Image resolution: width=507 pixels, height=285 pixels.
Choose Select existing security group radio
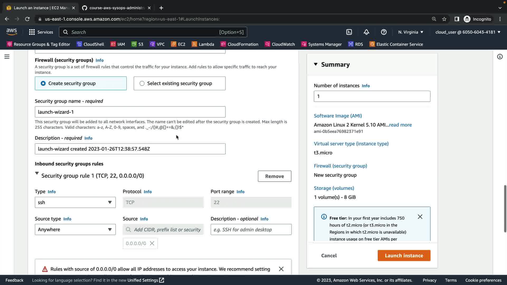[142, 83]
